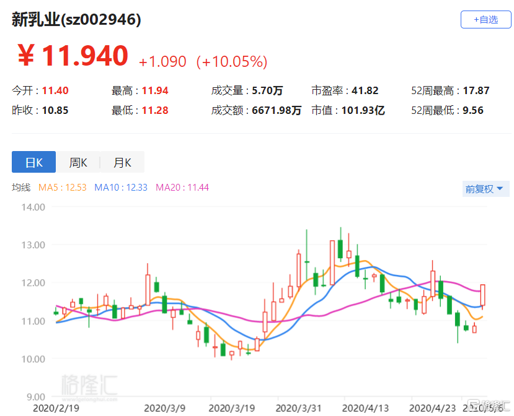Click y-axis label 10.00
This screenshot has width=514, height=416.
[x=33, y=359]
